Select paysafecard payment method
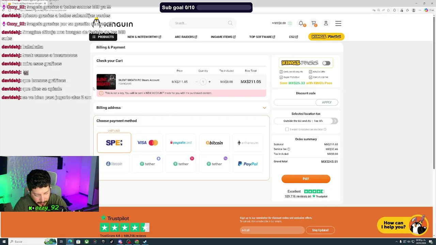The height and width of the screenshot is (245, 436). tap(181, 143)
